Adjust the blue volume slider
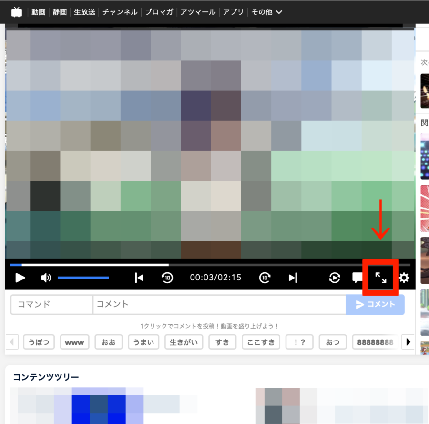429x424 pixels. tap(83, 278)
